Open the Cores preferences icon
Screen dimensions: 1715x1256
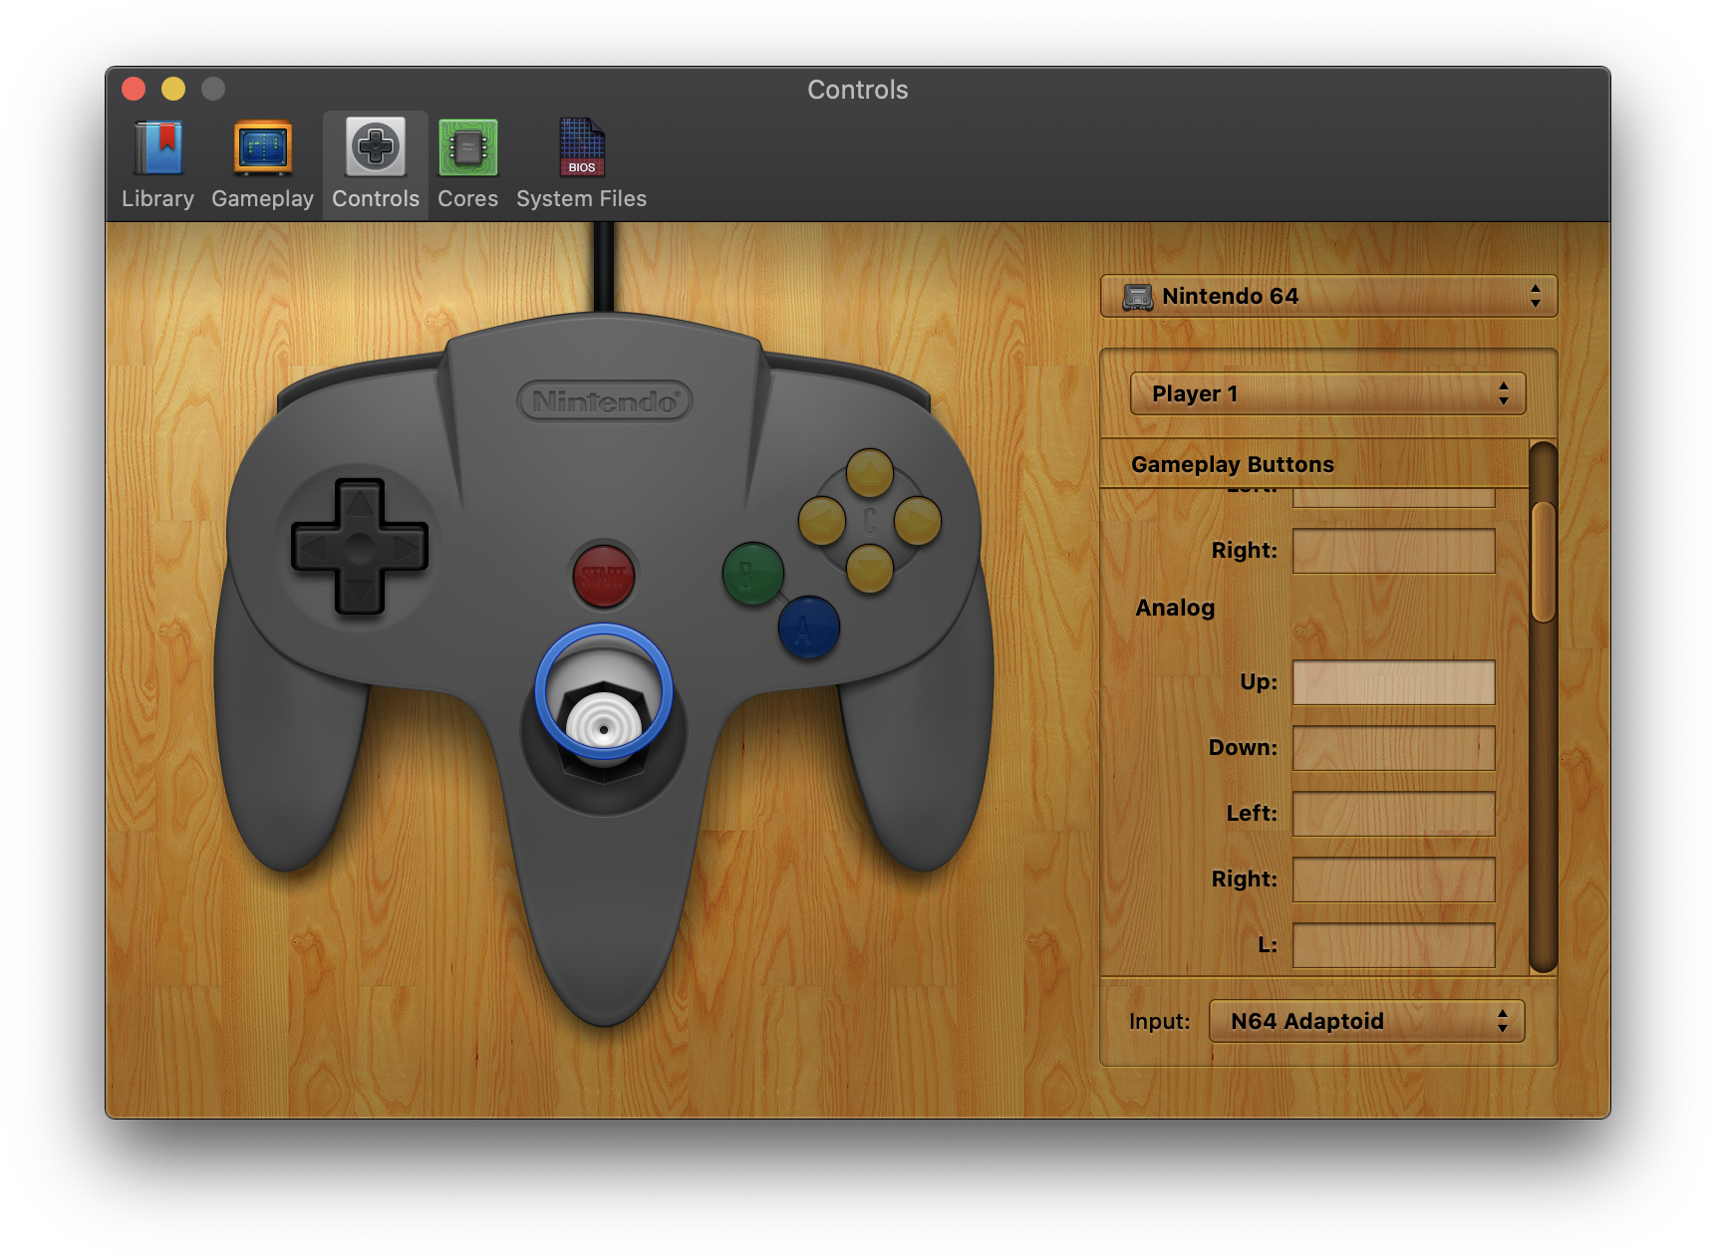[x=467, y=164]
